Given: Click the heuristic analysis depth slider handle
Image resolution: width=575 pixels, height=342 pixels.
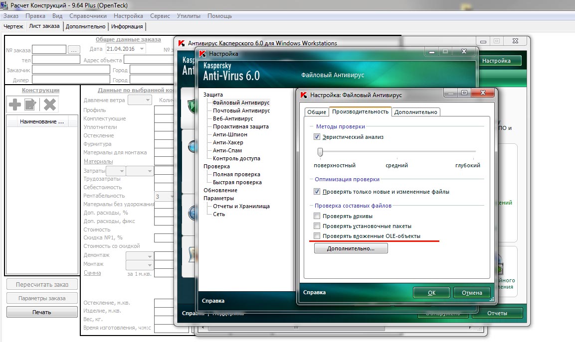Looking at the screenshot, I should 320,152.
